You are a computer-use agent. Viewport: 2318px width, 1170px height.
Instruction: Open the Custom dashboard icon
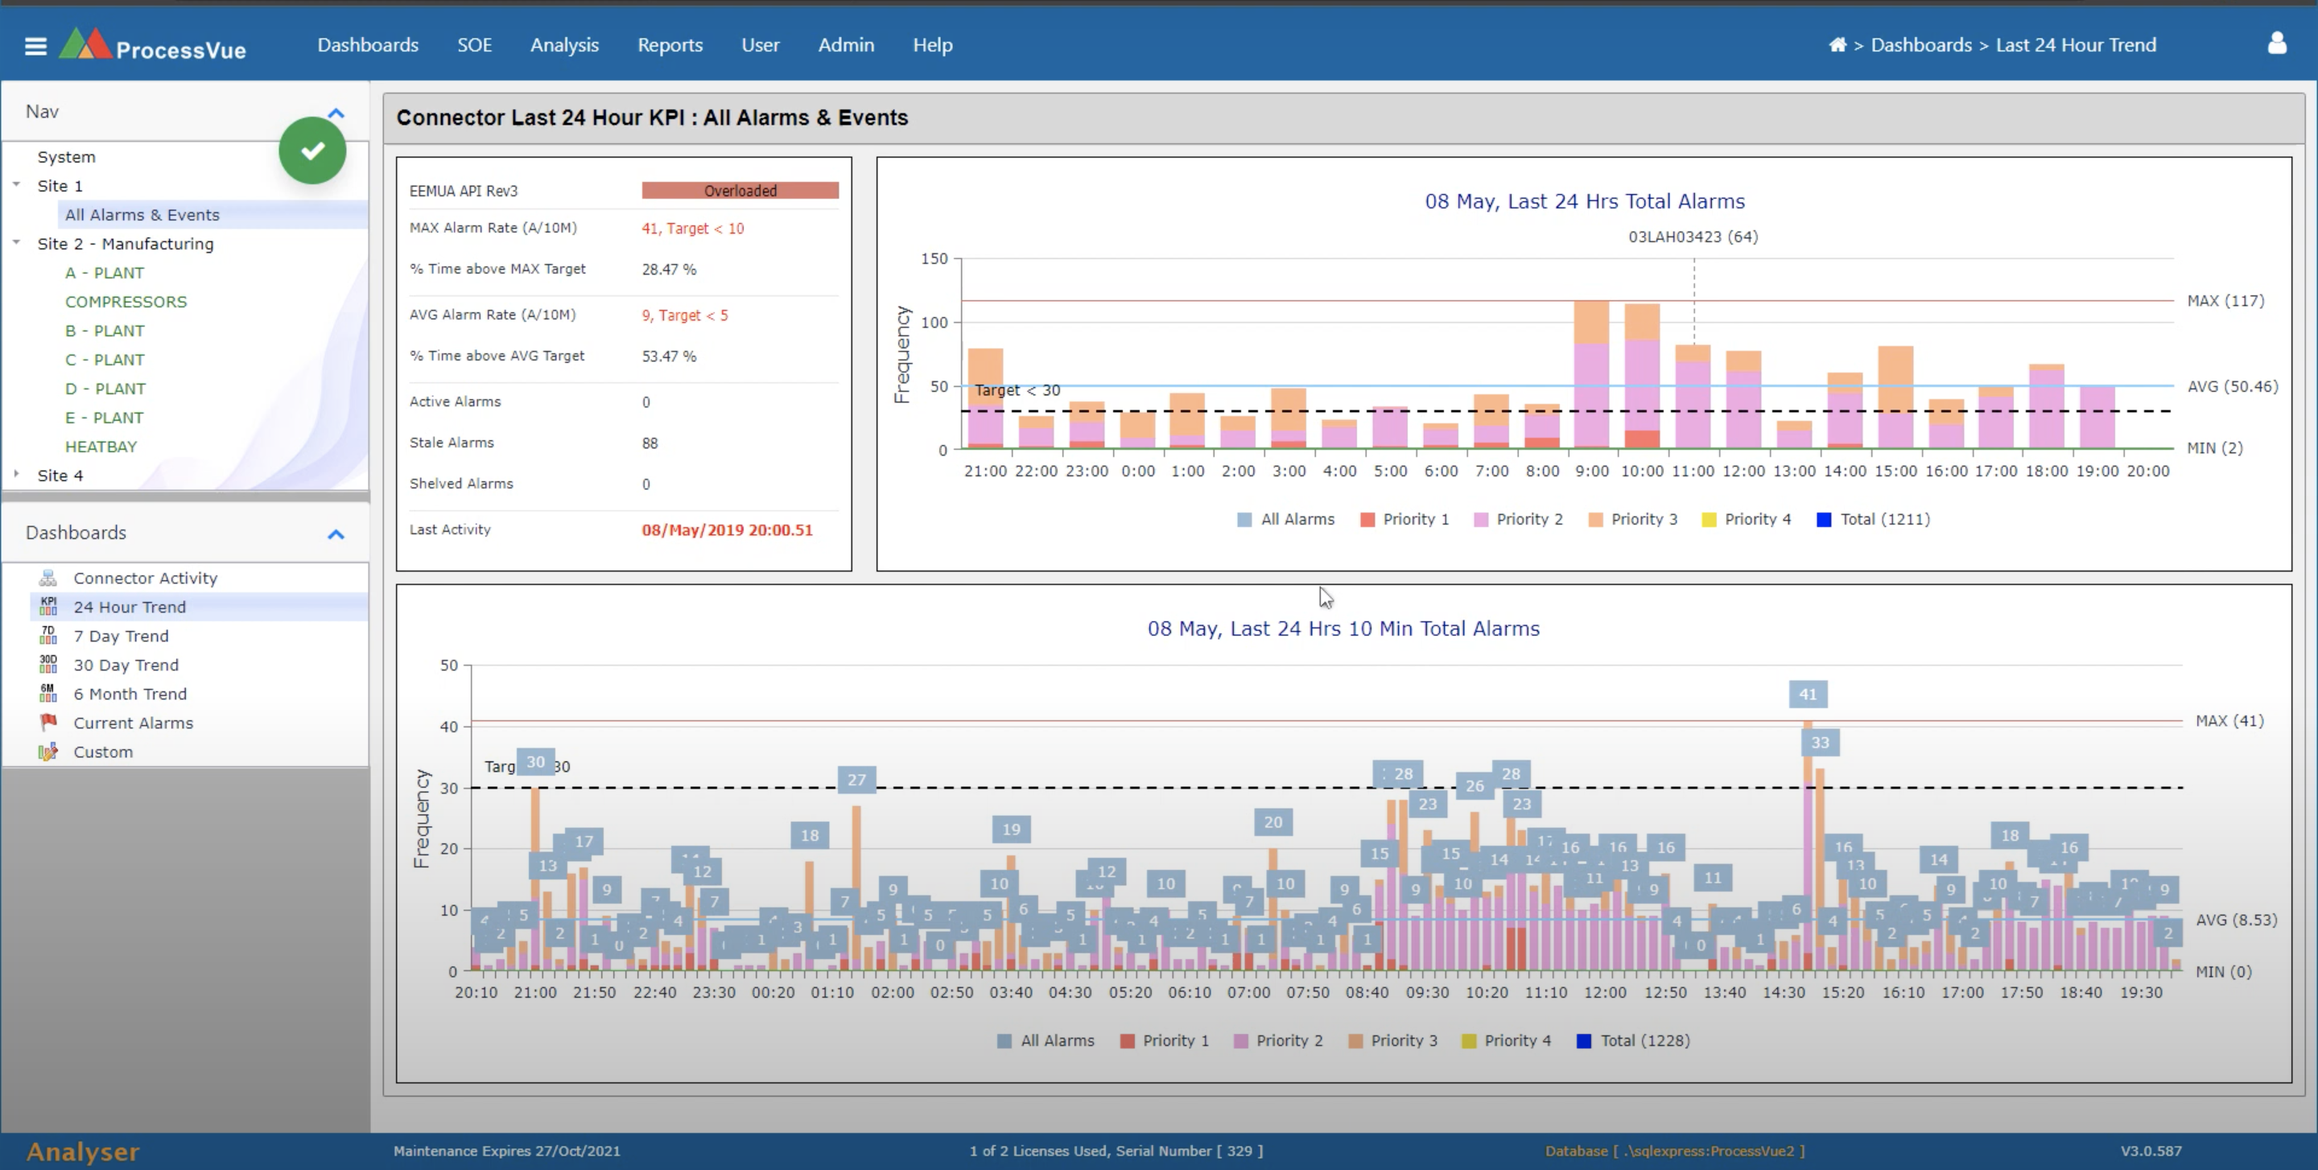point(48,752)
